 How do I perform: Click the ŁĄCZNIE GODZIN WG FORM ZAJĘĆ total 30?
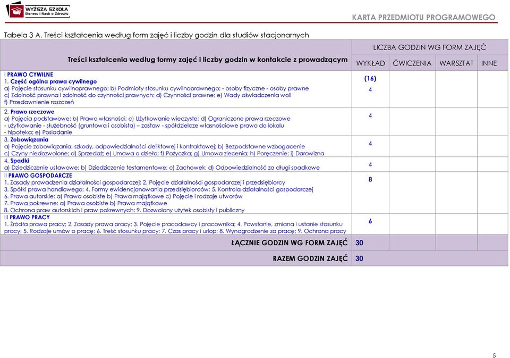coord(359,243)
